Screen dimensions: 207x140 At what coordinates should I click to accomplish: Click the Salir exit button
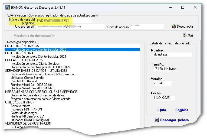click(x=188, y=35)
